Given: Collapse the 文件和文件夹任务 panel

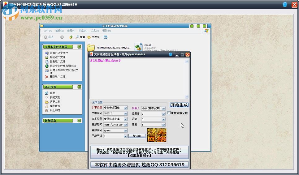Looking at the screenshot, I should (79, 47).
